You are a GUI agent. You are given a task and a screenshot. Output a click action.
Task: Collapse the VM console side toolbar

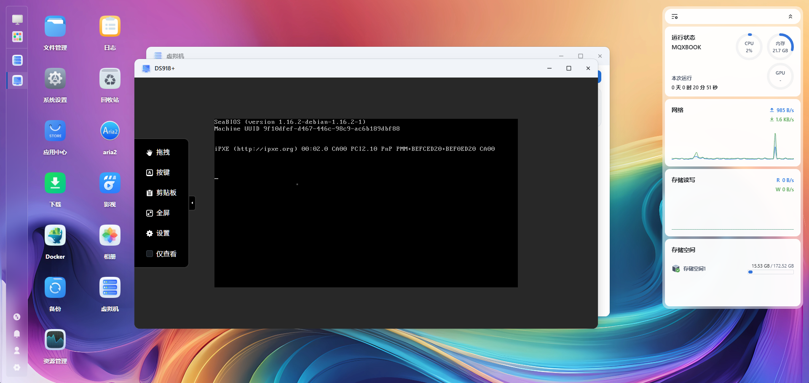tap(192, 203)
